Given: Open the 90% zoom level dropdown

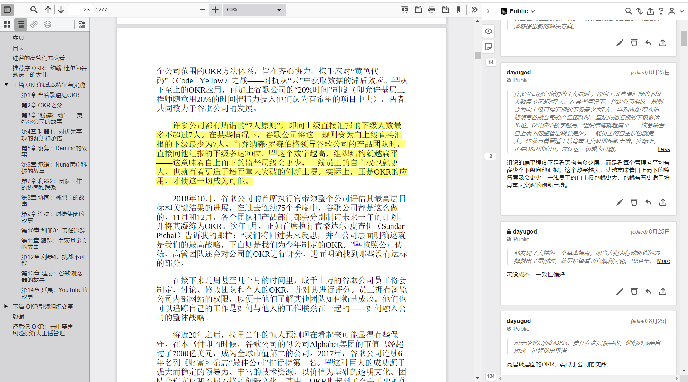Looking at the screenshot, I should point(254,10).
